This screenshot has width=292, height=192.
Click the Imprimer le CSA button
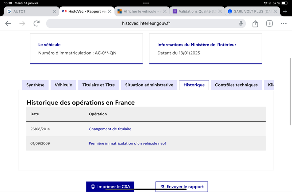110,187
